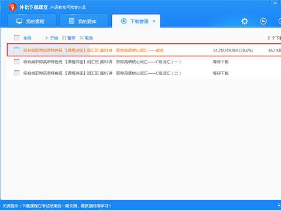Open the 我的课程 tab
This screenshot has width=281, height=211.
(32, 21)
